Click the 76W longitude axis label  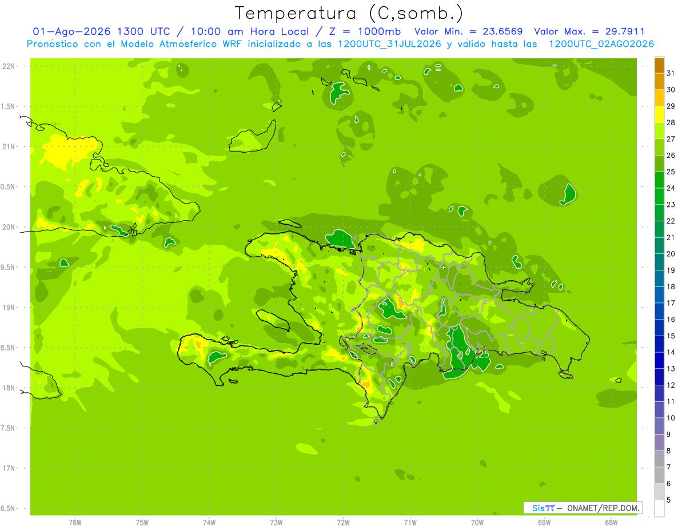pos(75,523)
